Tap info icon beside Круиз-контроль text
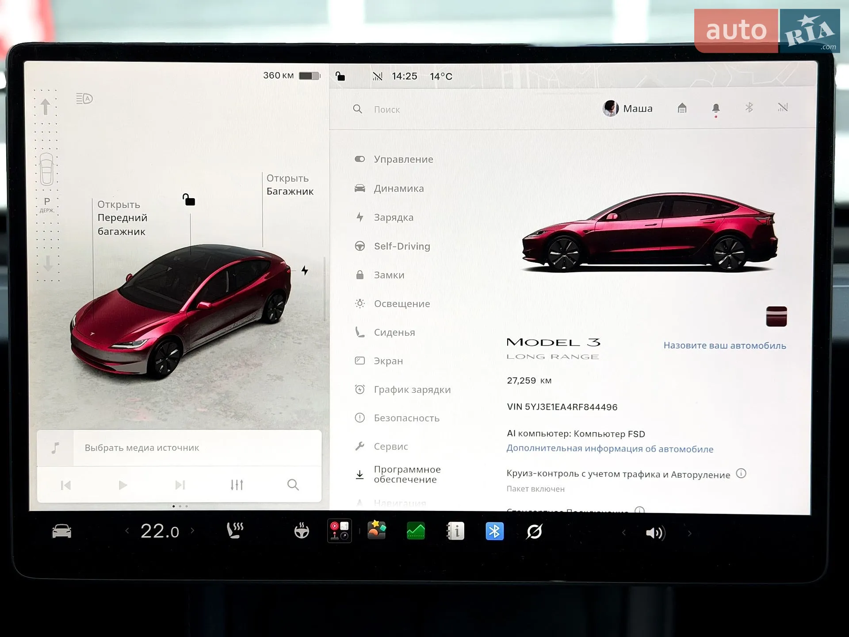849x637 pixels. 741,474
